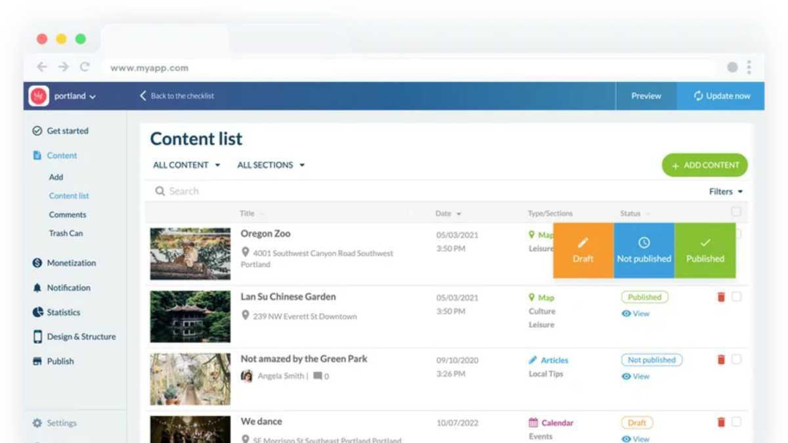Tick the select-all checkbox in table header
The width and height of the screenshot is (788, 443).
click(736, 211)
